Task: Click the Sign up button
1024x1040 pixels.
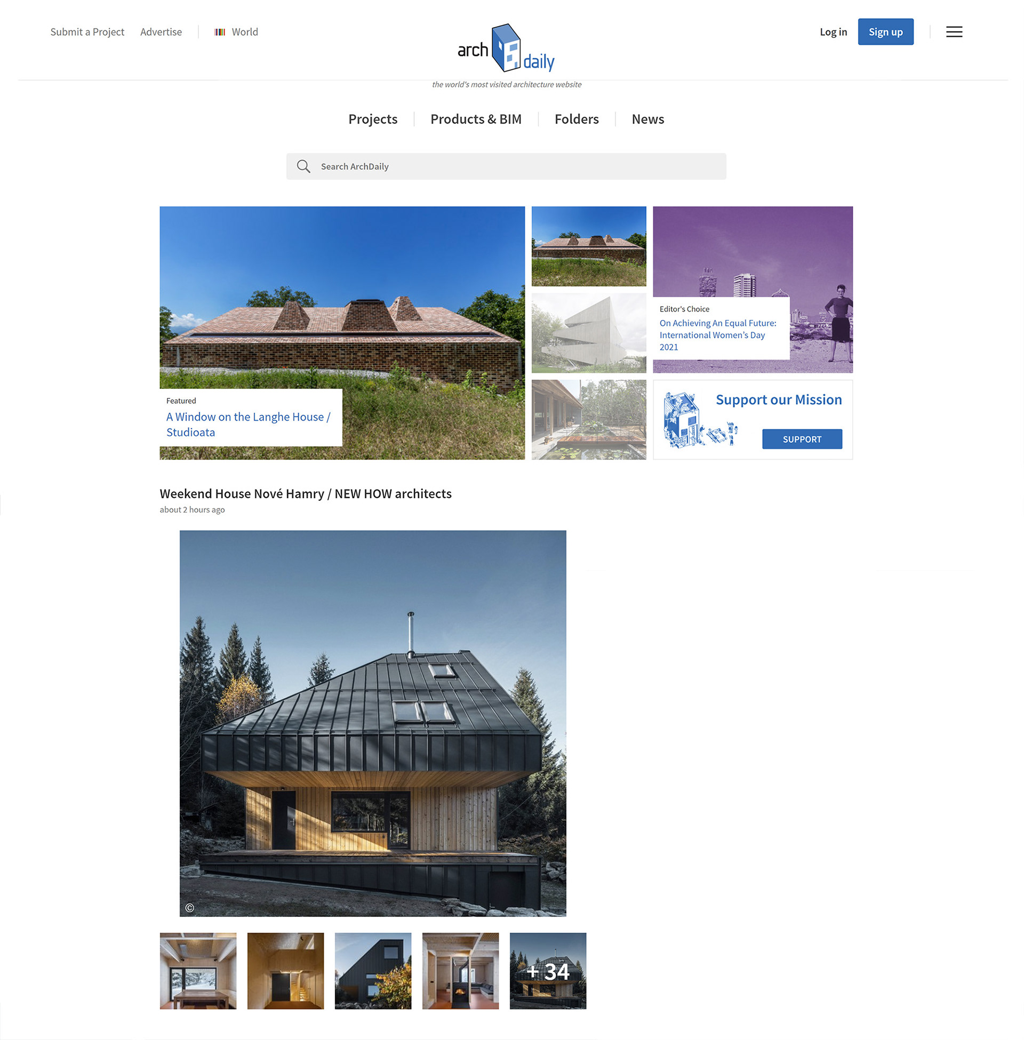Action: coord(885,31)
